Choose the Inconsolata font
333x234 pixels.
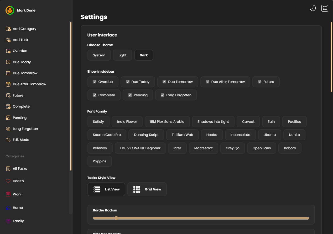tap(240, 135)
